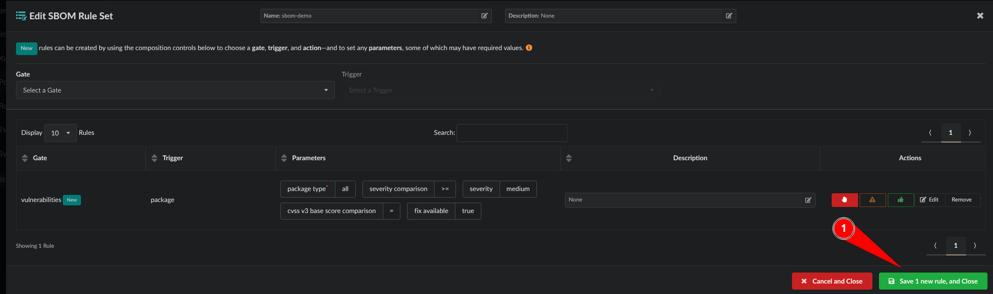The width and height of the screenshot is (993, 294).
Task: Click the Search rules input field
Action: 512,133
